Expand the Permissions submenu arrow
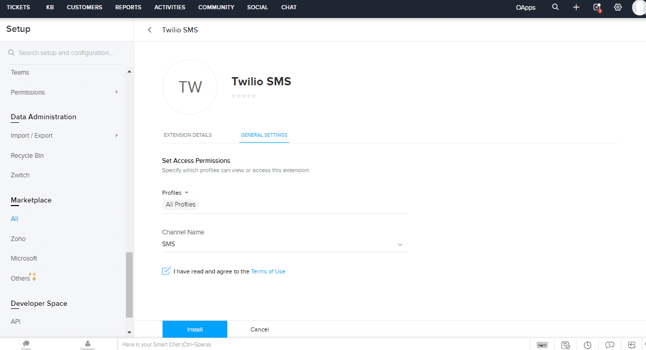Viewport: 646px width, 350px height. [117, 92]
